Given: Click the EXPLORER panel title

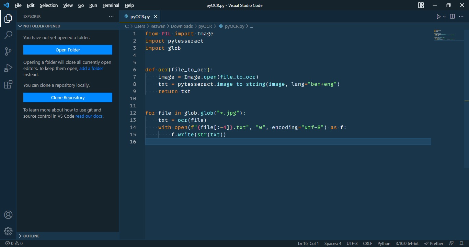Looking at the screenshot, I should 32,16.
